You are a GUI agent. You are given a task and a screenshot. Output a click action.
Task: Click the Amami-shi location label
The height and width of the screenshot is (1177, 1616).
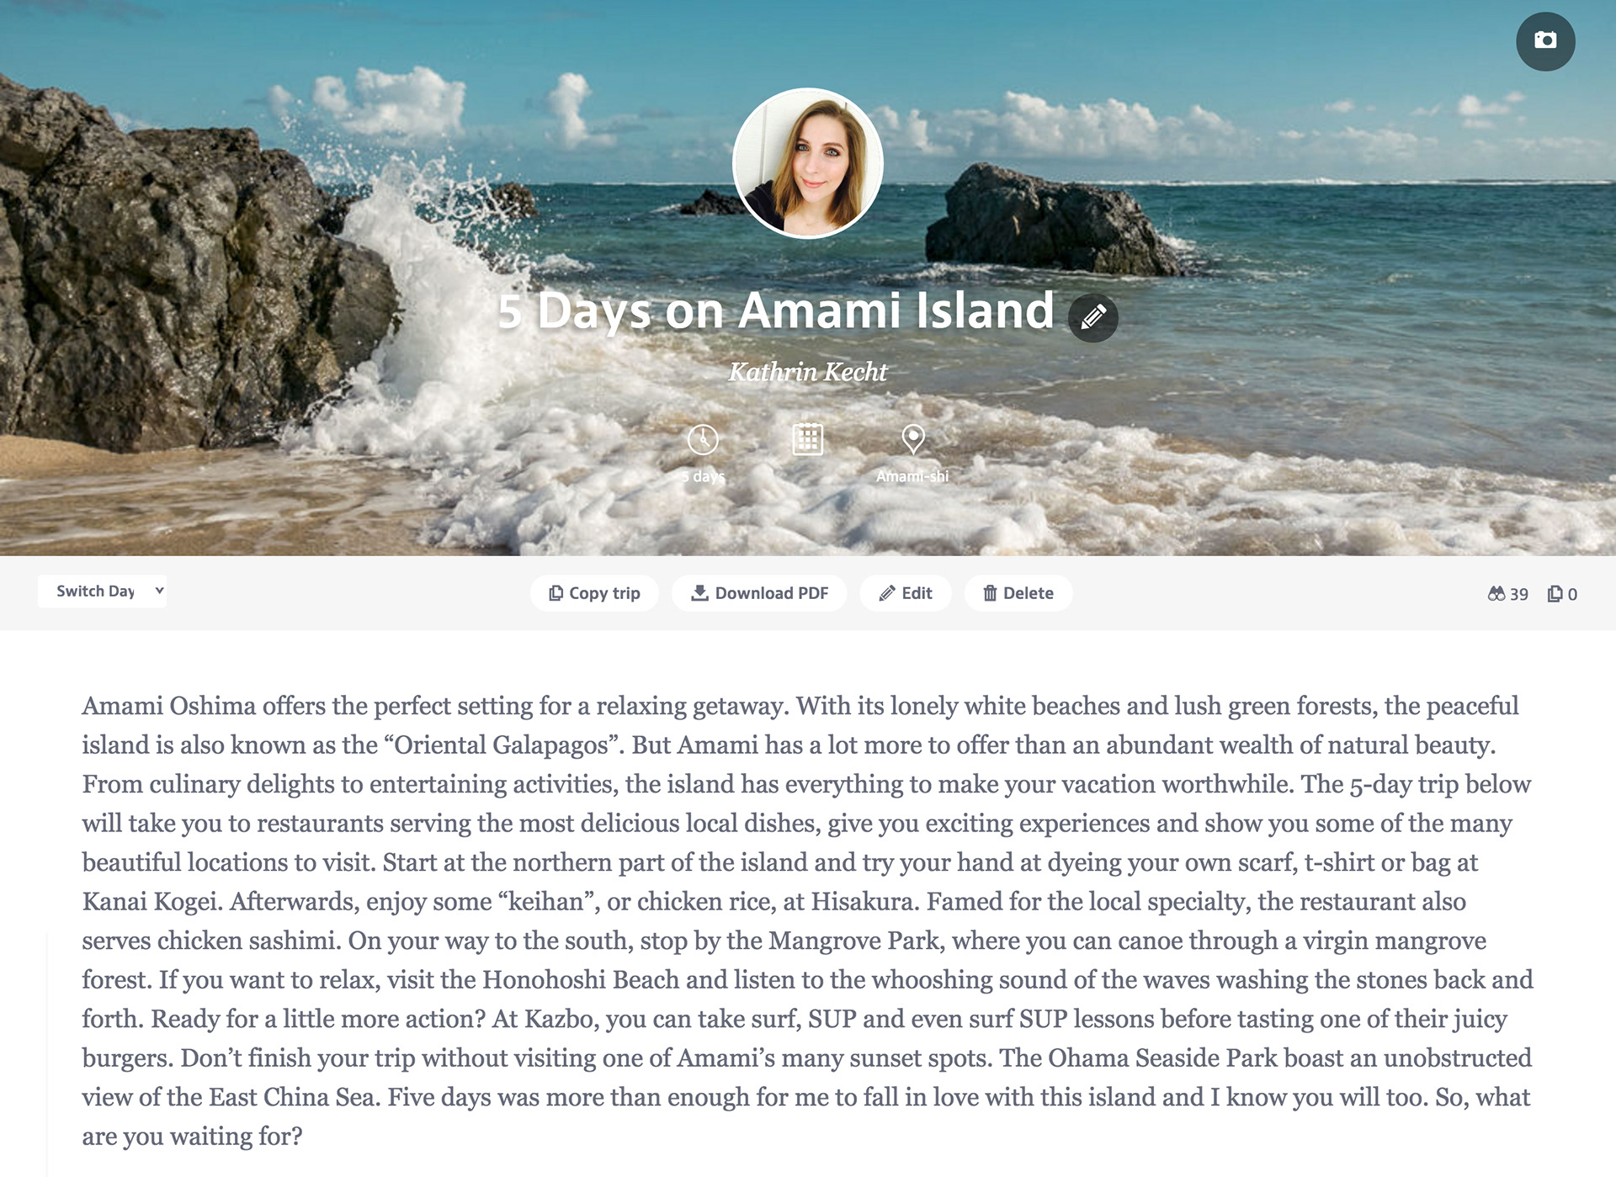(912, 476)
